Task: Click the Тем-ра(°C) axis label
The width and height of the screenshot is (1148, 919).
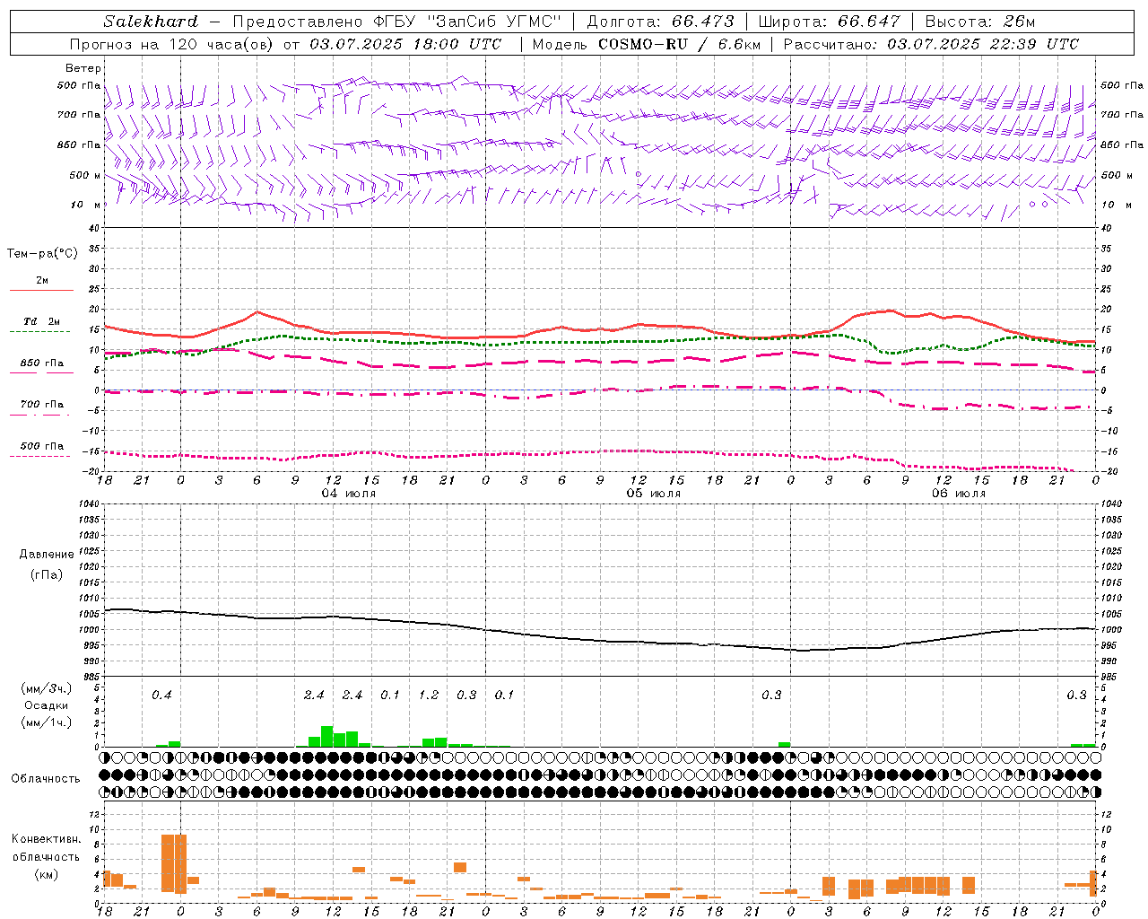Action: click(42, 254)
